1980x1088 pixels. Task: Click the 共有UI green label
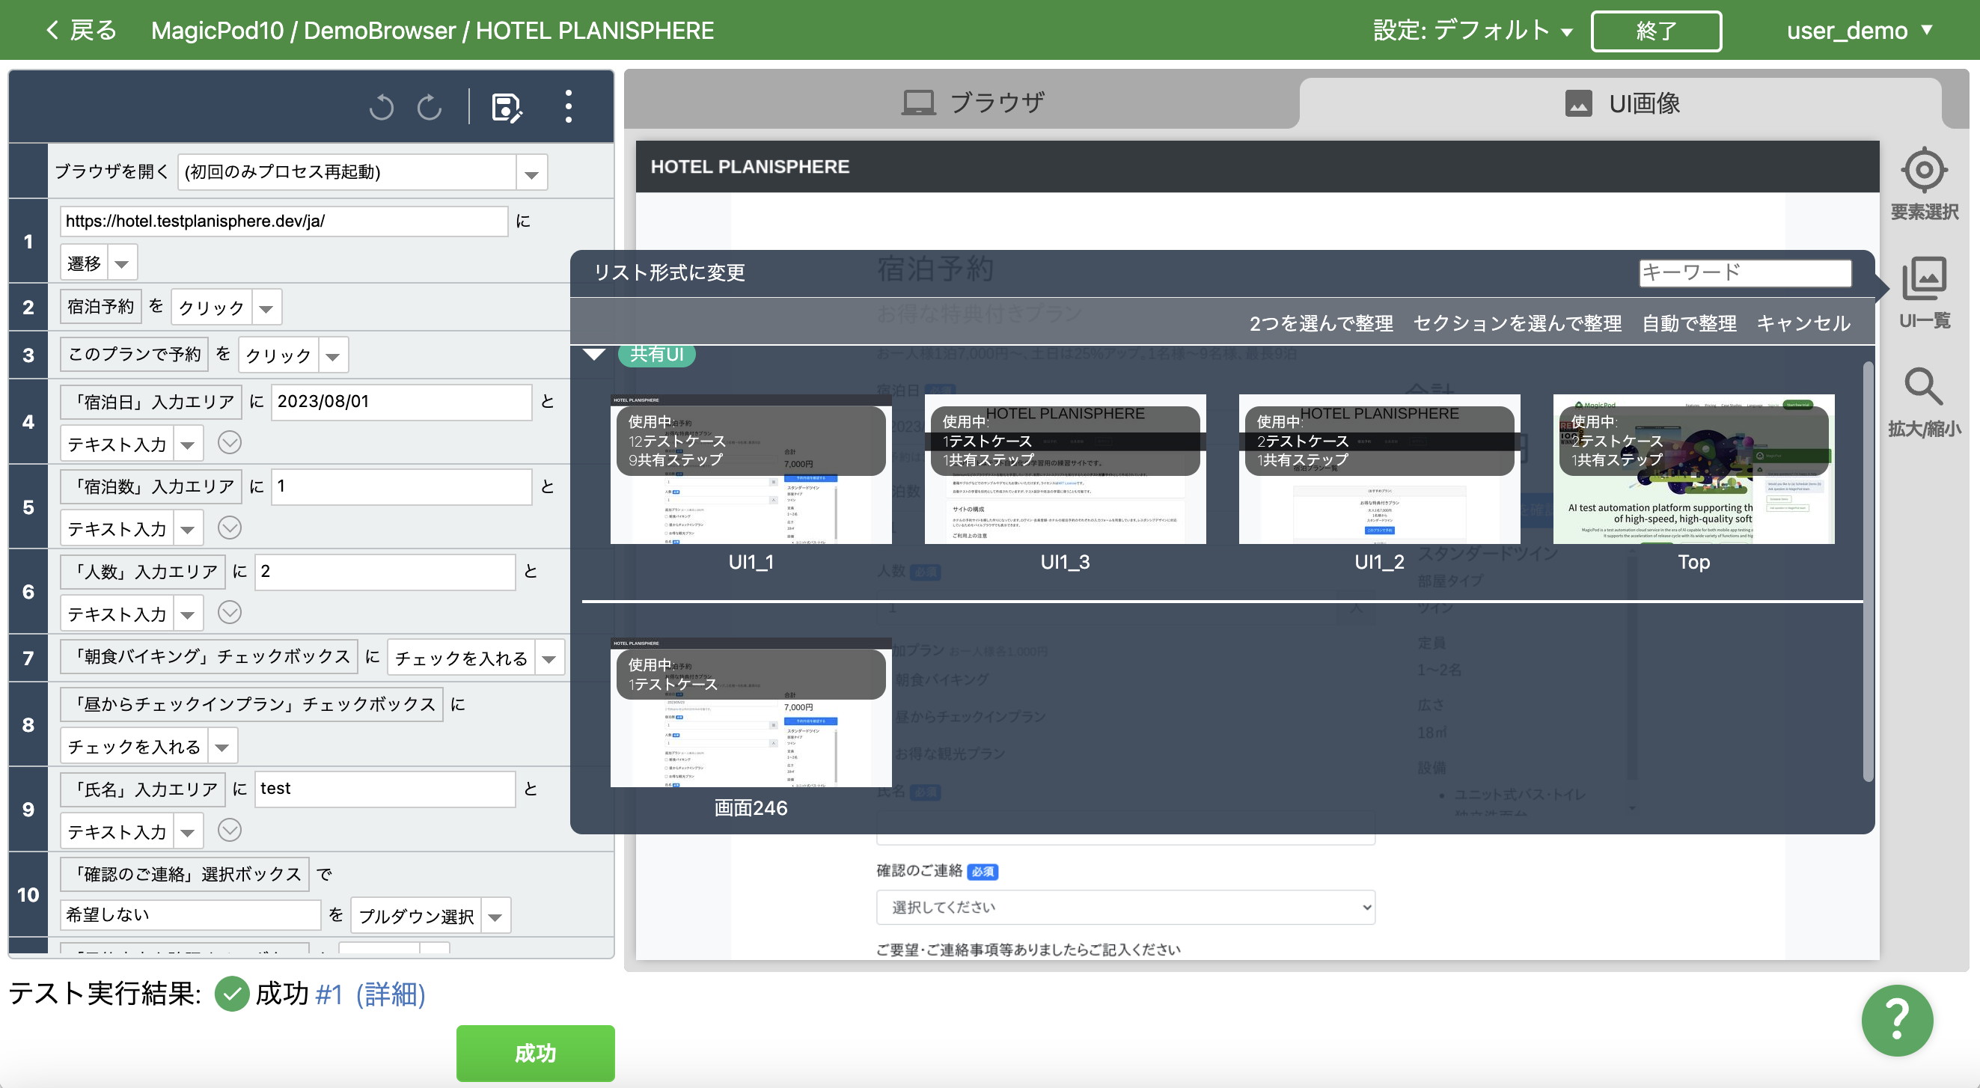[657, 354]
